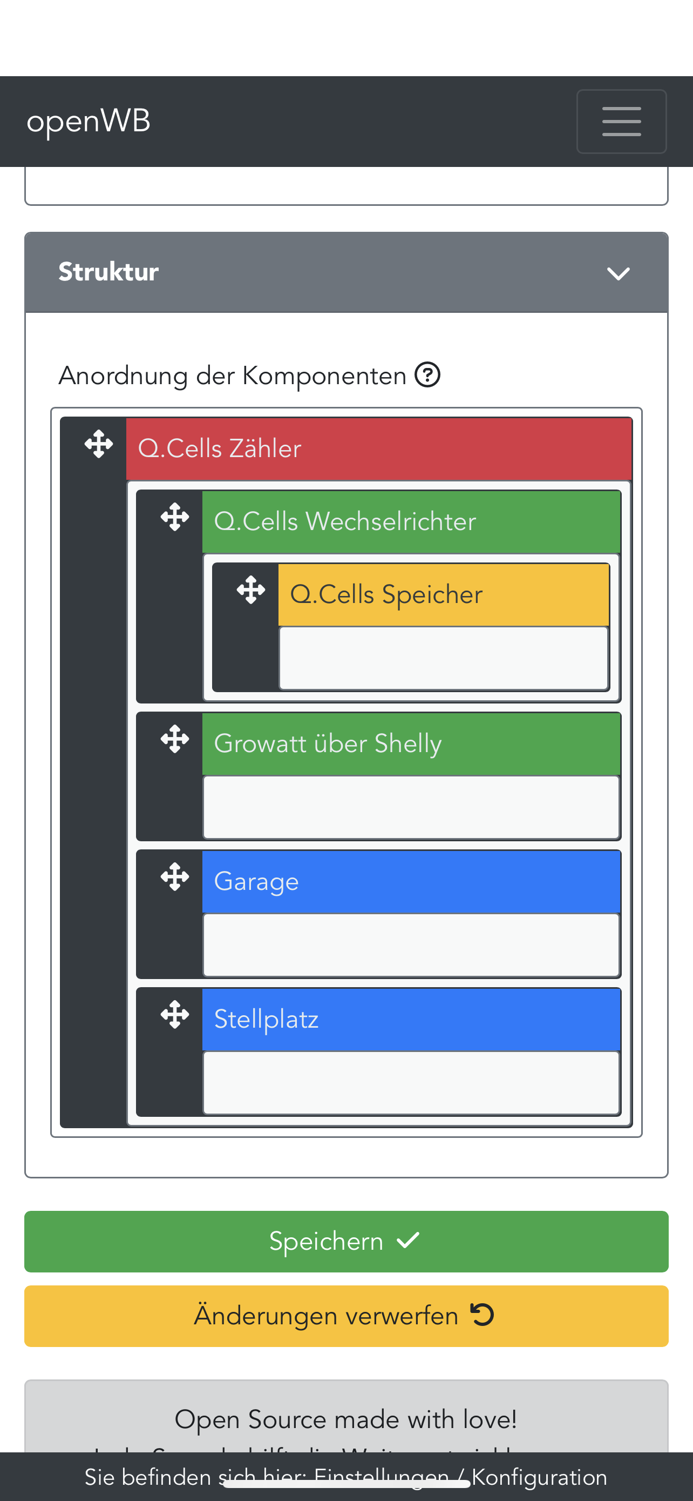Open help for Anordnung der Komponenten

click(427, 374)
